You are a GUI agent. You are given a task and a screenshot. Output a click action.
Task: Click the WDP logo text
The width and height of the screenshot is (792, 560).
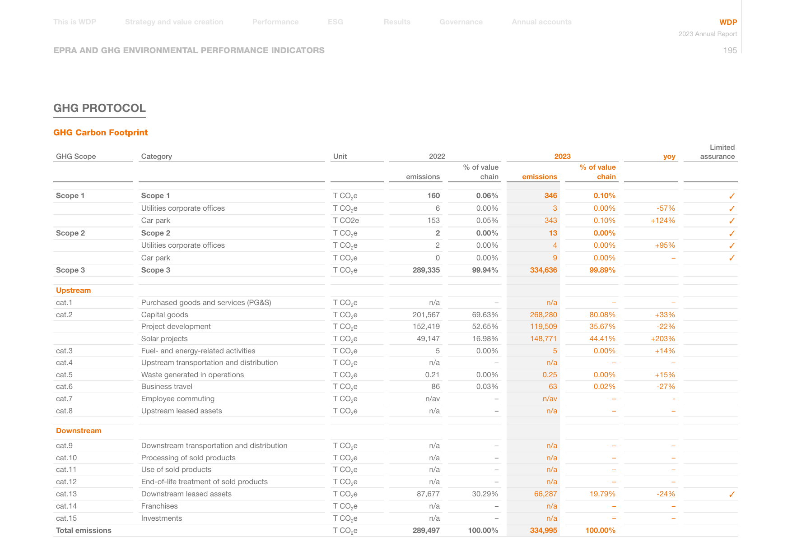tap(728, 22)
